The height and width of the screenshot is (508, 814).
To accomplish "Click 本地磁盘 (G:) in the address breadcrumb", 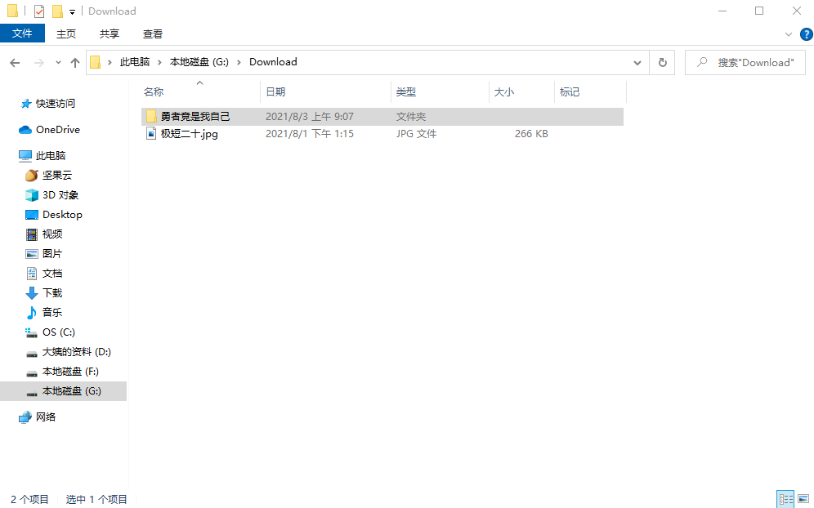I will tap(199, 62).
